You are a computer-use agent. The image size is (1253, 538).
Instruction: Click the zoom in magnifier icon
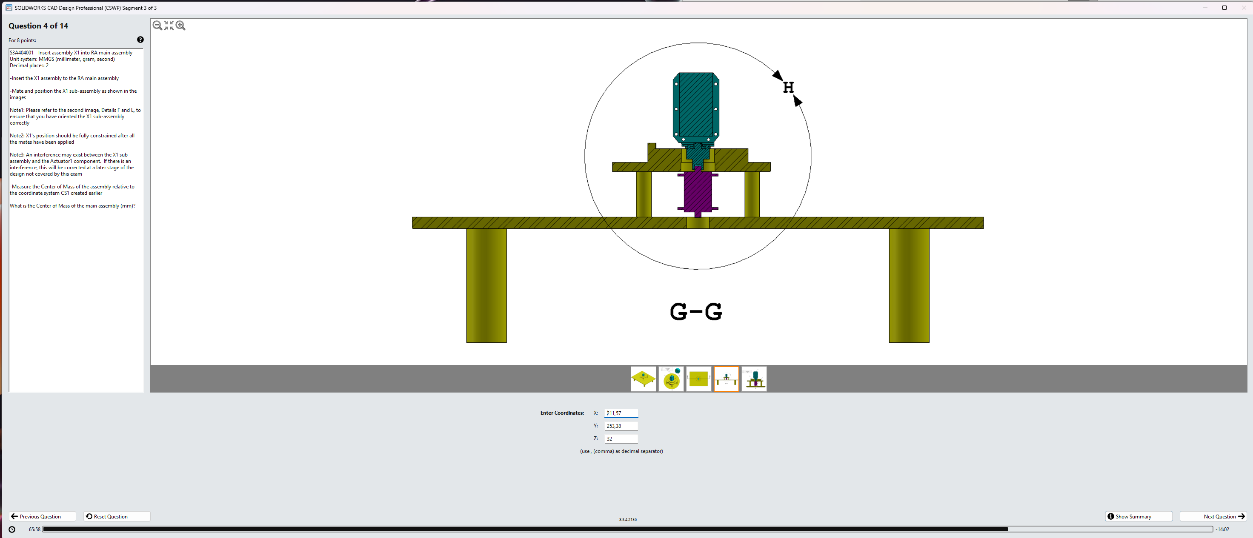click(180, 25)
